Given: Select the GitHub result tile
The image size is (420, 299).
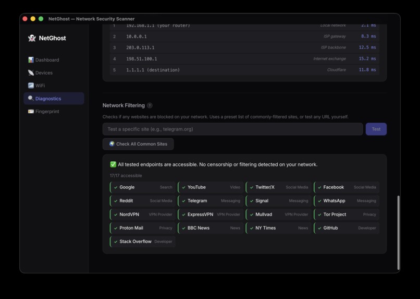Looking at the screenshot, I should point(347,228).
